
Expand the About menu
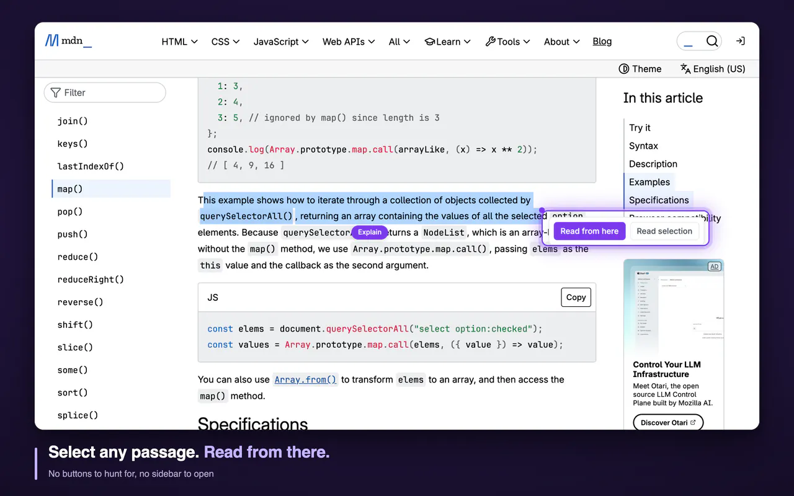tap(562, 42)
